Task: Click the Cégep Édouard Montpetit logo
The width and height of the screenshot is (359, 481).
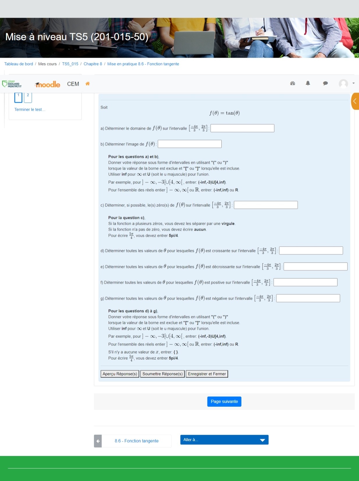Action: point(12,84)
